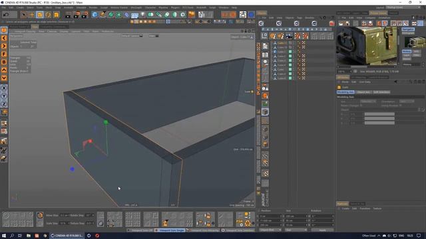Screen dimensions: 426x239
Task: Click the Modeling Axis X slider bar
Action: coord(379,114)
